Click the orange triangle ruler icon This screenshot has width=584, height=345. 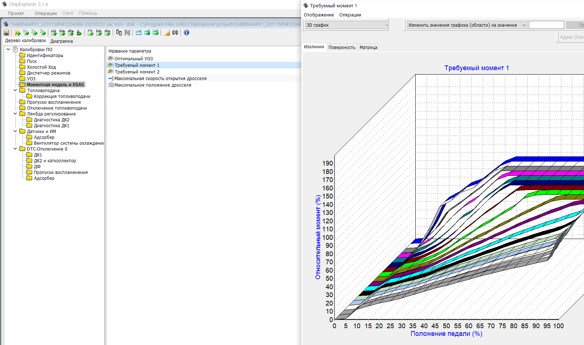pyautogui.click(x=167, y=33)
